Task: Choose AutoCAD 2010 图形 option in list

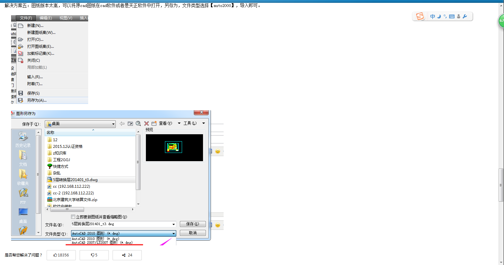Action: point(95,239)
